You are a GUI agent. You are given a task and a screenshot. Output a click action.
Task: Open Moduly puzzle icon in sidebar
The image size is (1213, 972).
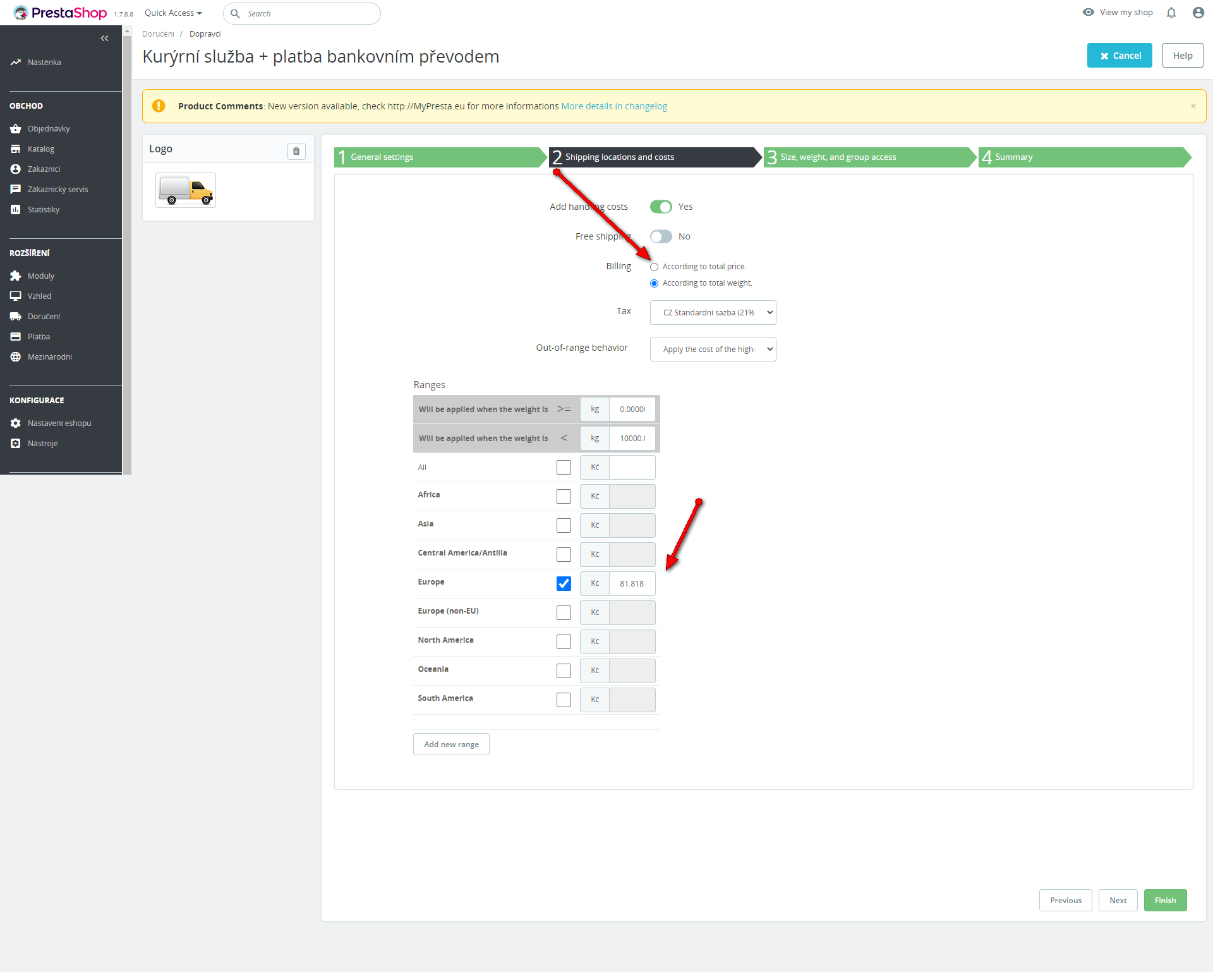pos(16,276)
